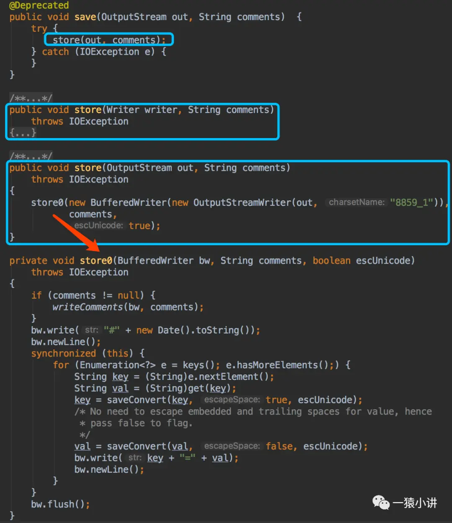Image resolution: width=452 pixels, height=523 pixels.
Task: Click the private store0 method declaration name
Action: click(96, 261)
